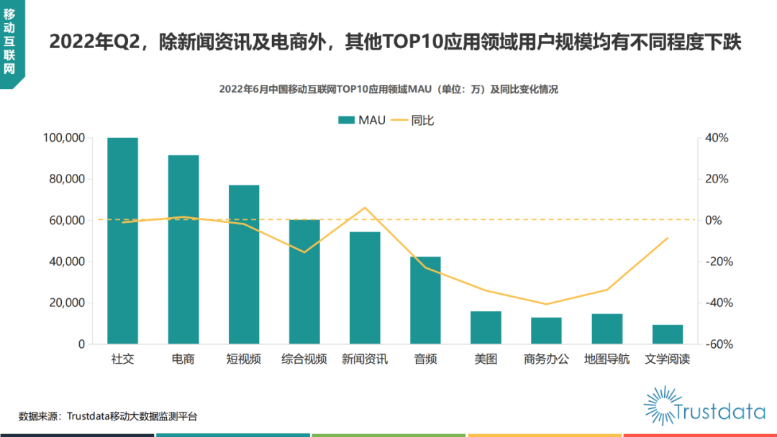777x437 pixels.
Task: Click the 数据来源 source footnote text
Action: (x=108, y=416)
